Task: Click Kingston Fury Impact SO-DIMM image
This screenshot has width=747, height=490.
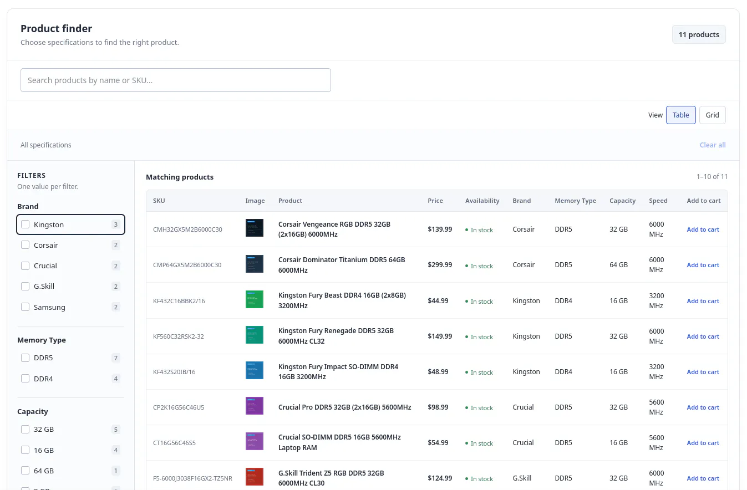Action: (x=255, y=370)
